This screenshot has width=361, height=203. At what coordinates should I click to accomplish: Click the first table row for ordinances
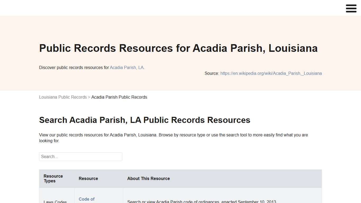coord(180,197)
